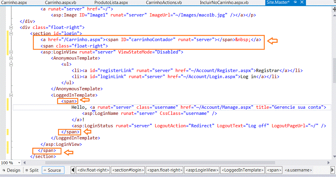
Task: Click the vertical scrollbar thumb
Action: pos(334,71)
